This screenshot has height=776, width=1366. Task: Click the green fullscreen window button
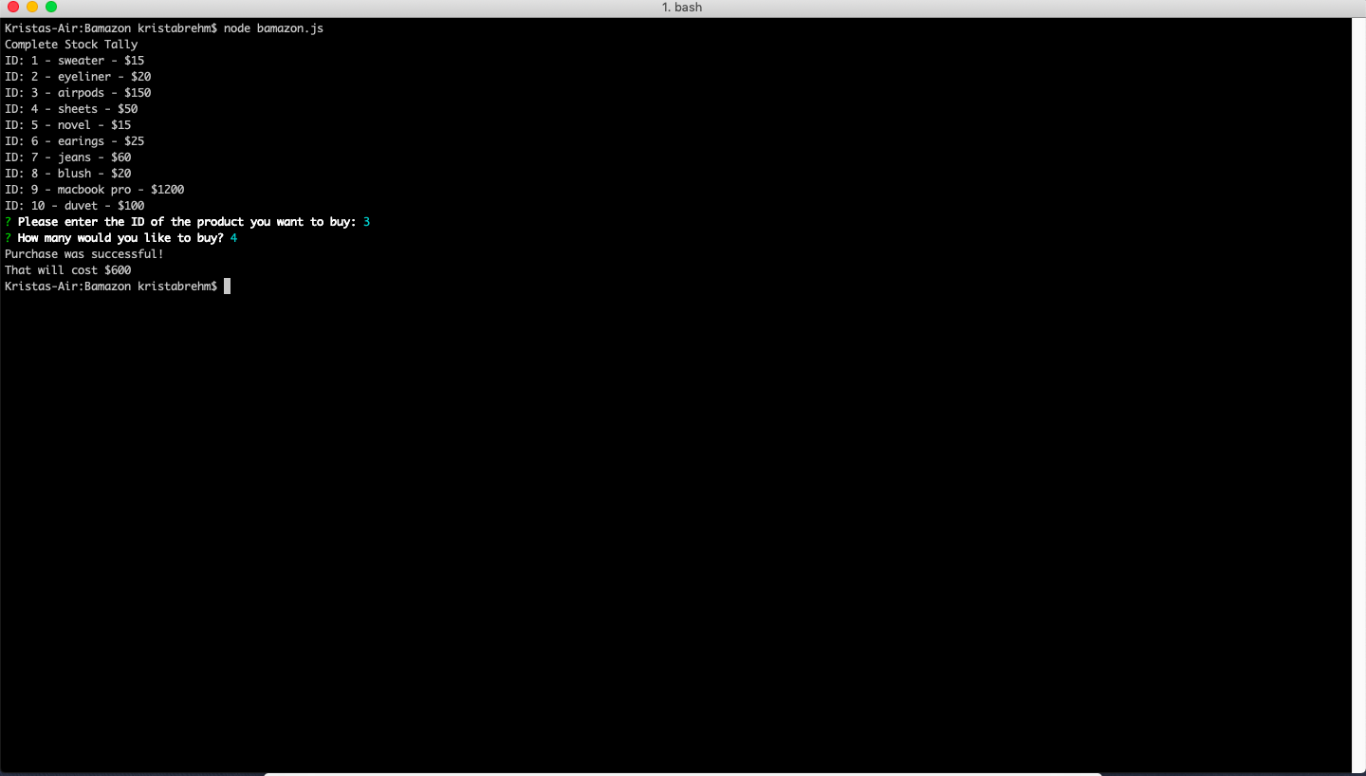[51, 8]
